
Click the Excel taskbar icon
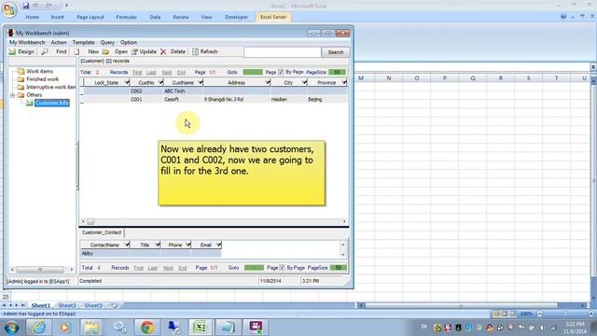(200, 328)
